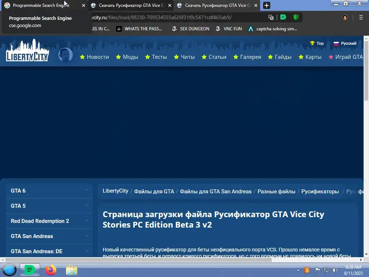369x277 pixels.
Task: Click the trophy Top icon
Action: tap(312, 43)
